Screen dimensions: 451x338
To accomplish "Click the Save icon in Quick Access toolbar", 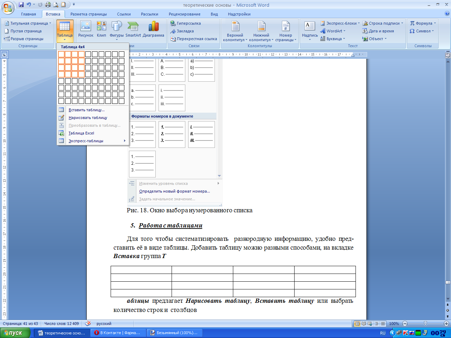I will pyautogui.click(x=21, y=5).
